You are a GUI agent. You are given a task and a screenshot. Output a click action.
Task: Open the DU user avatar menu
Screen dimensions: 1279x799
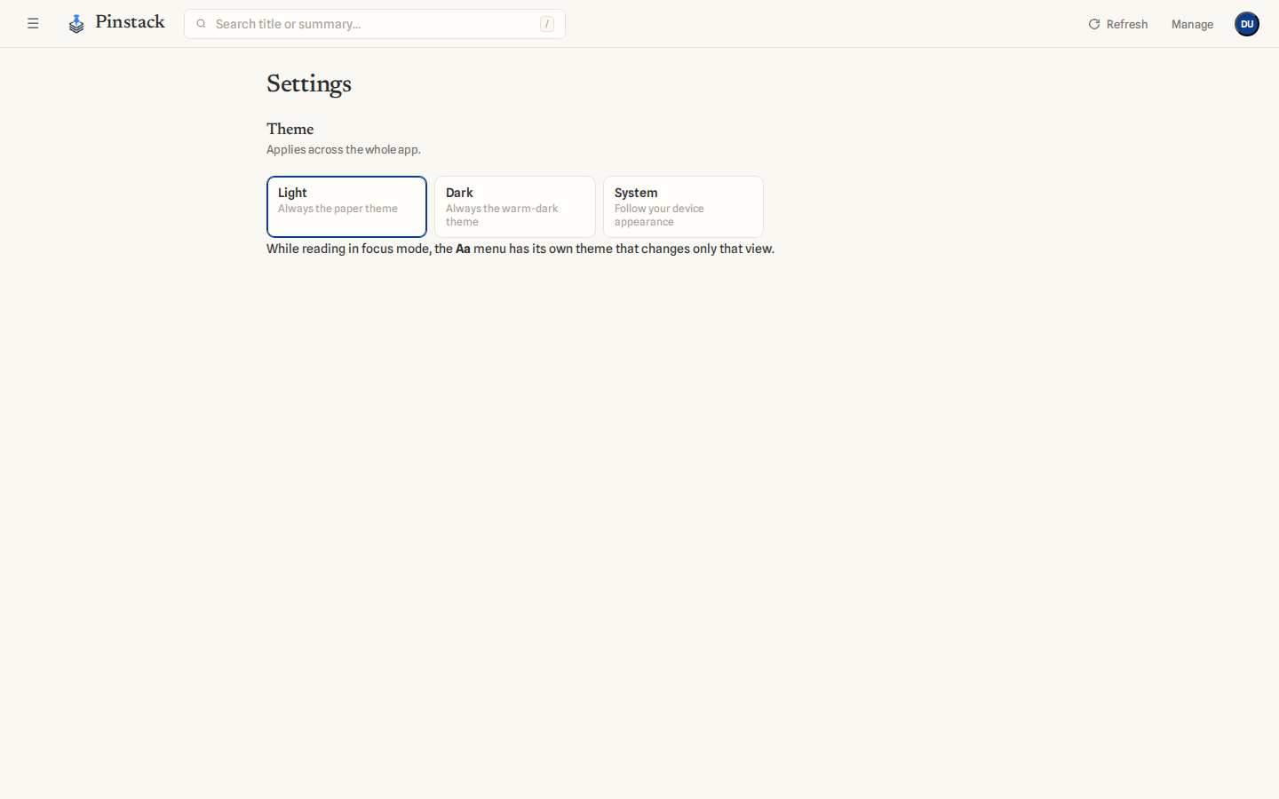coord(1247,24)
